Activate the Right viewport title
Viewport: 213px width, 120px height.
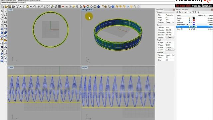(x=85, y=67)
